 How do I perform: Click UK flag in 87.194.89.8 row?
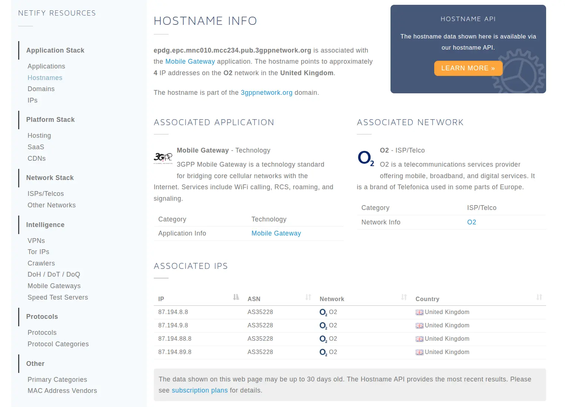point(419,352)
